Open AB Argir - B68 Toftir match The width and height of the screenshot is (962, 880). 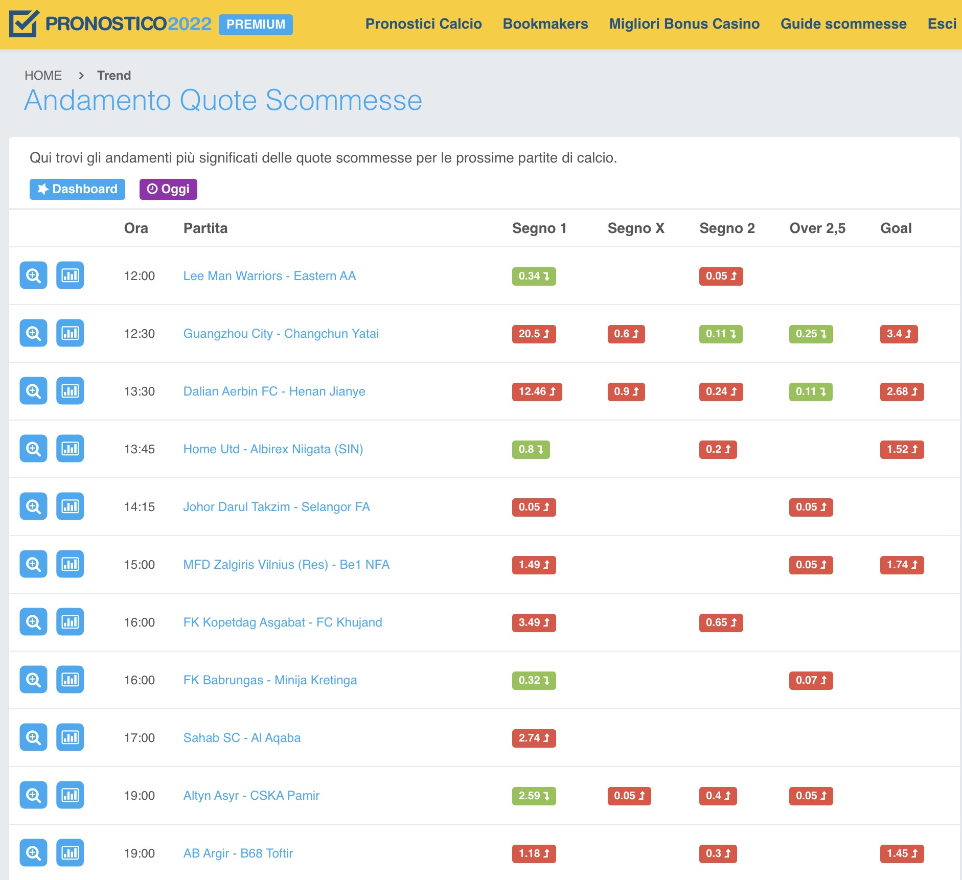point(238,853)
